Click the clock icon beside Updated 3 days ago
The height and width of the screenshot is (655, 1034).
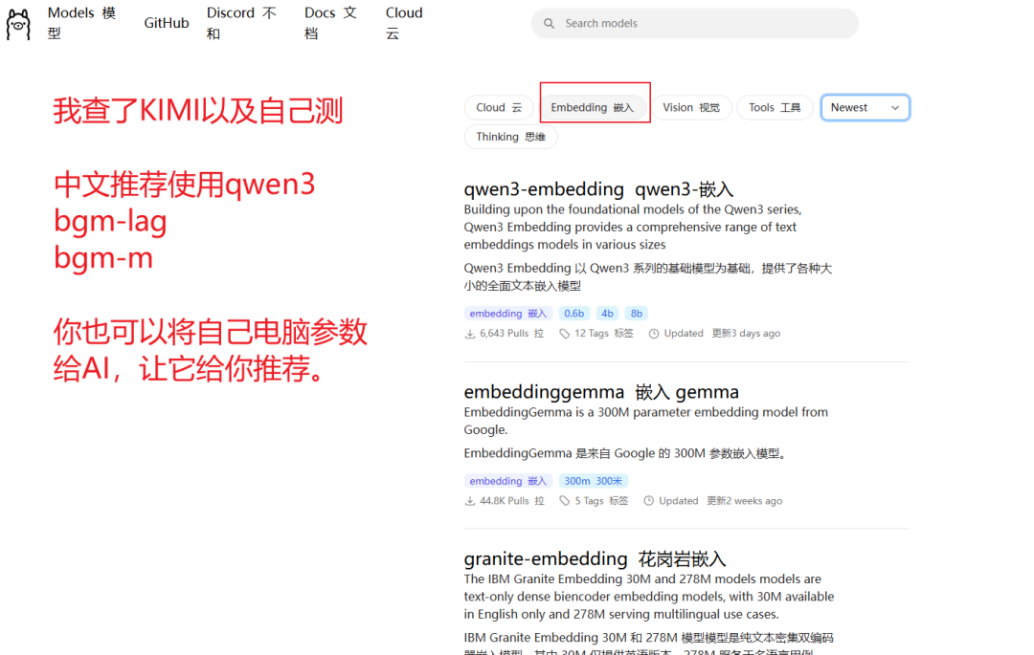pyautogui.click(x=654, y=334)
